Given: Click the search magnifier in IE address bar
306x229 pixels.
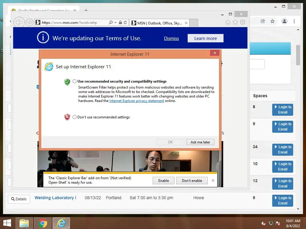Looking at the screenshot, I should click(x=111, y=23).
